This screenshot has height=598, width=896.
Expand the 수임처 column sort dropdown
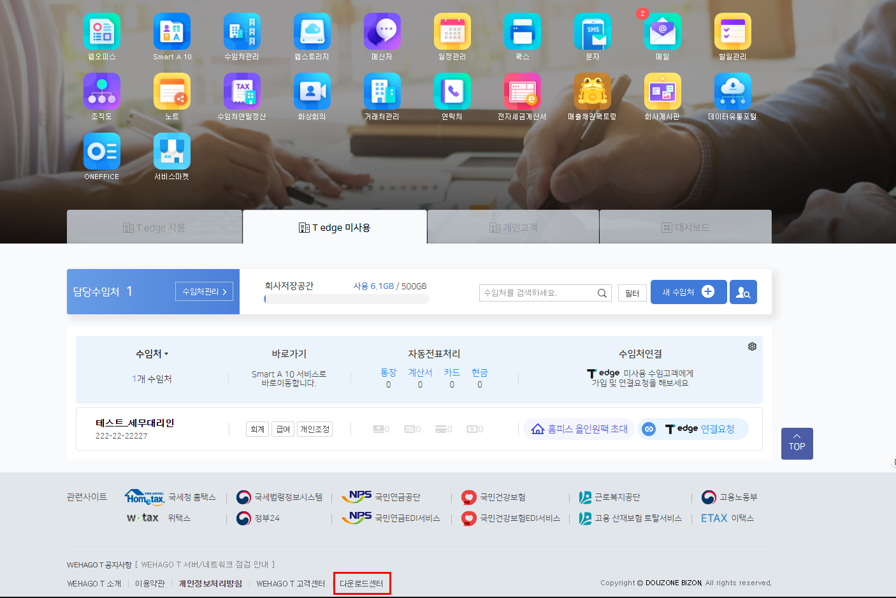152,354
